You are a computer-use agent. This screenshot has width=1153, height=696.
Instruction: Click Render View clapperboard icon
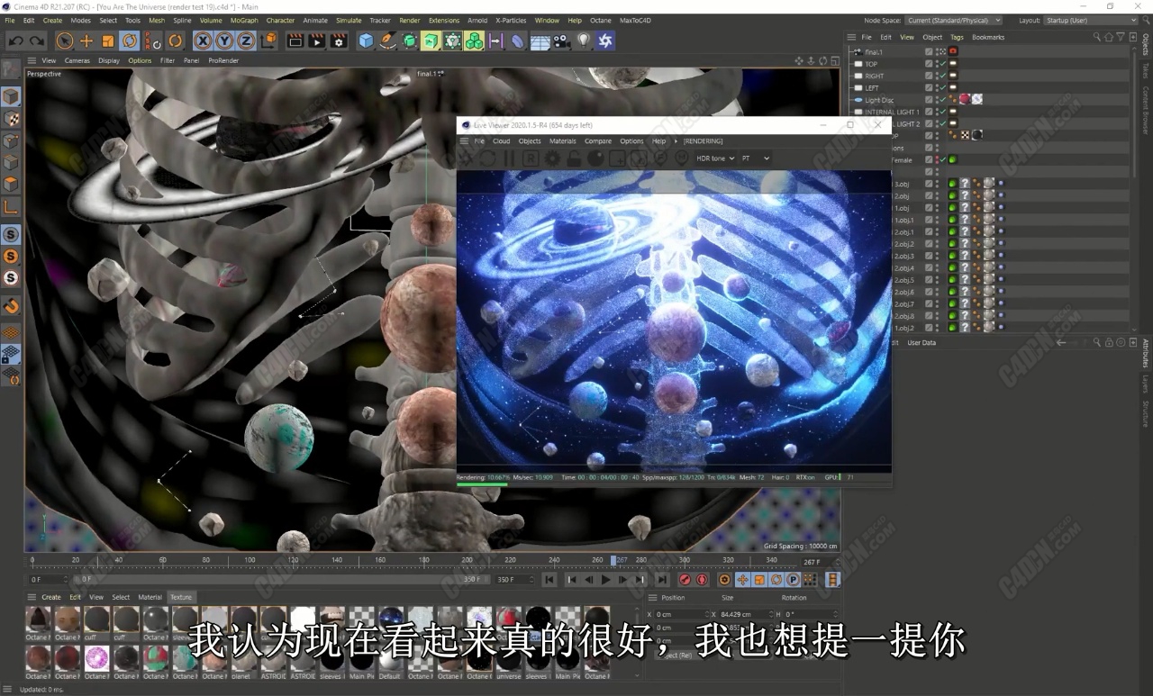(295, 41)
